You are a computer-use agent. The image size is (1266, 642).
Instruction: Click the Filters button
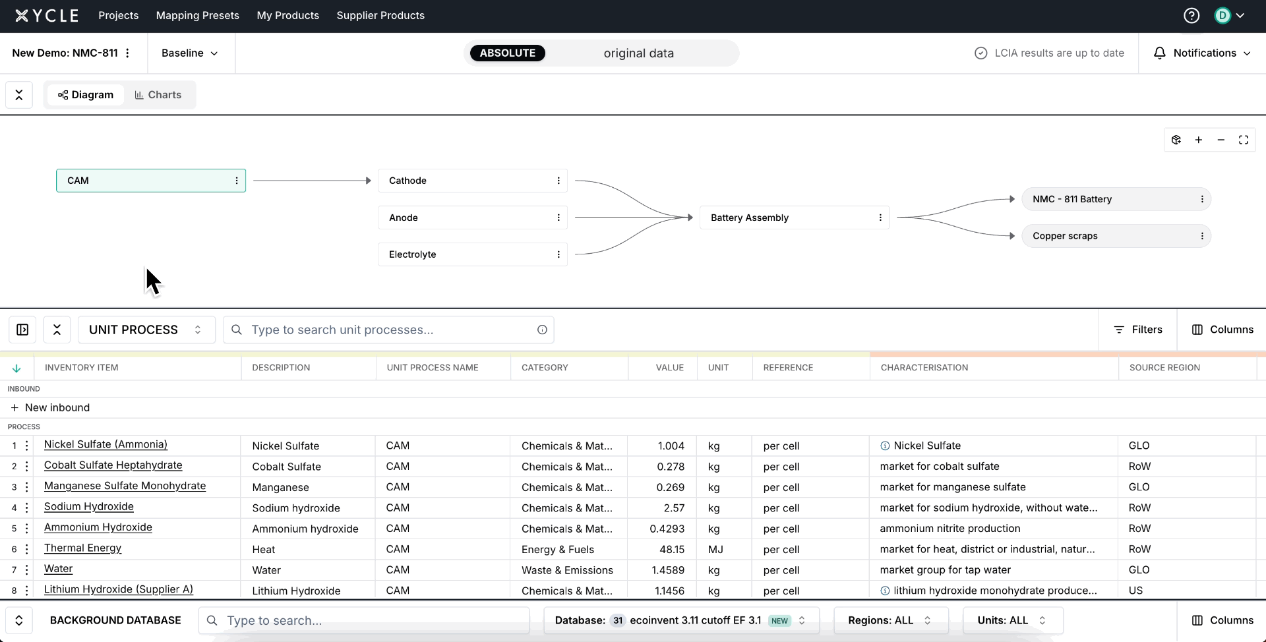point(1138,330)
